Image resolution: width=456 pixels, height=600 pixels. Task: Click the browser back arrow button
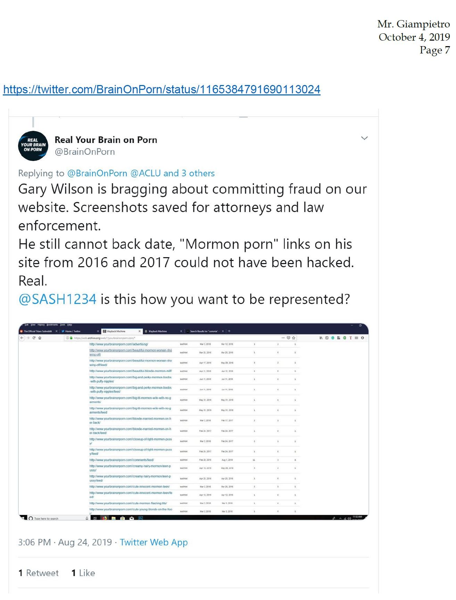pos(22,338)
